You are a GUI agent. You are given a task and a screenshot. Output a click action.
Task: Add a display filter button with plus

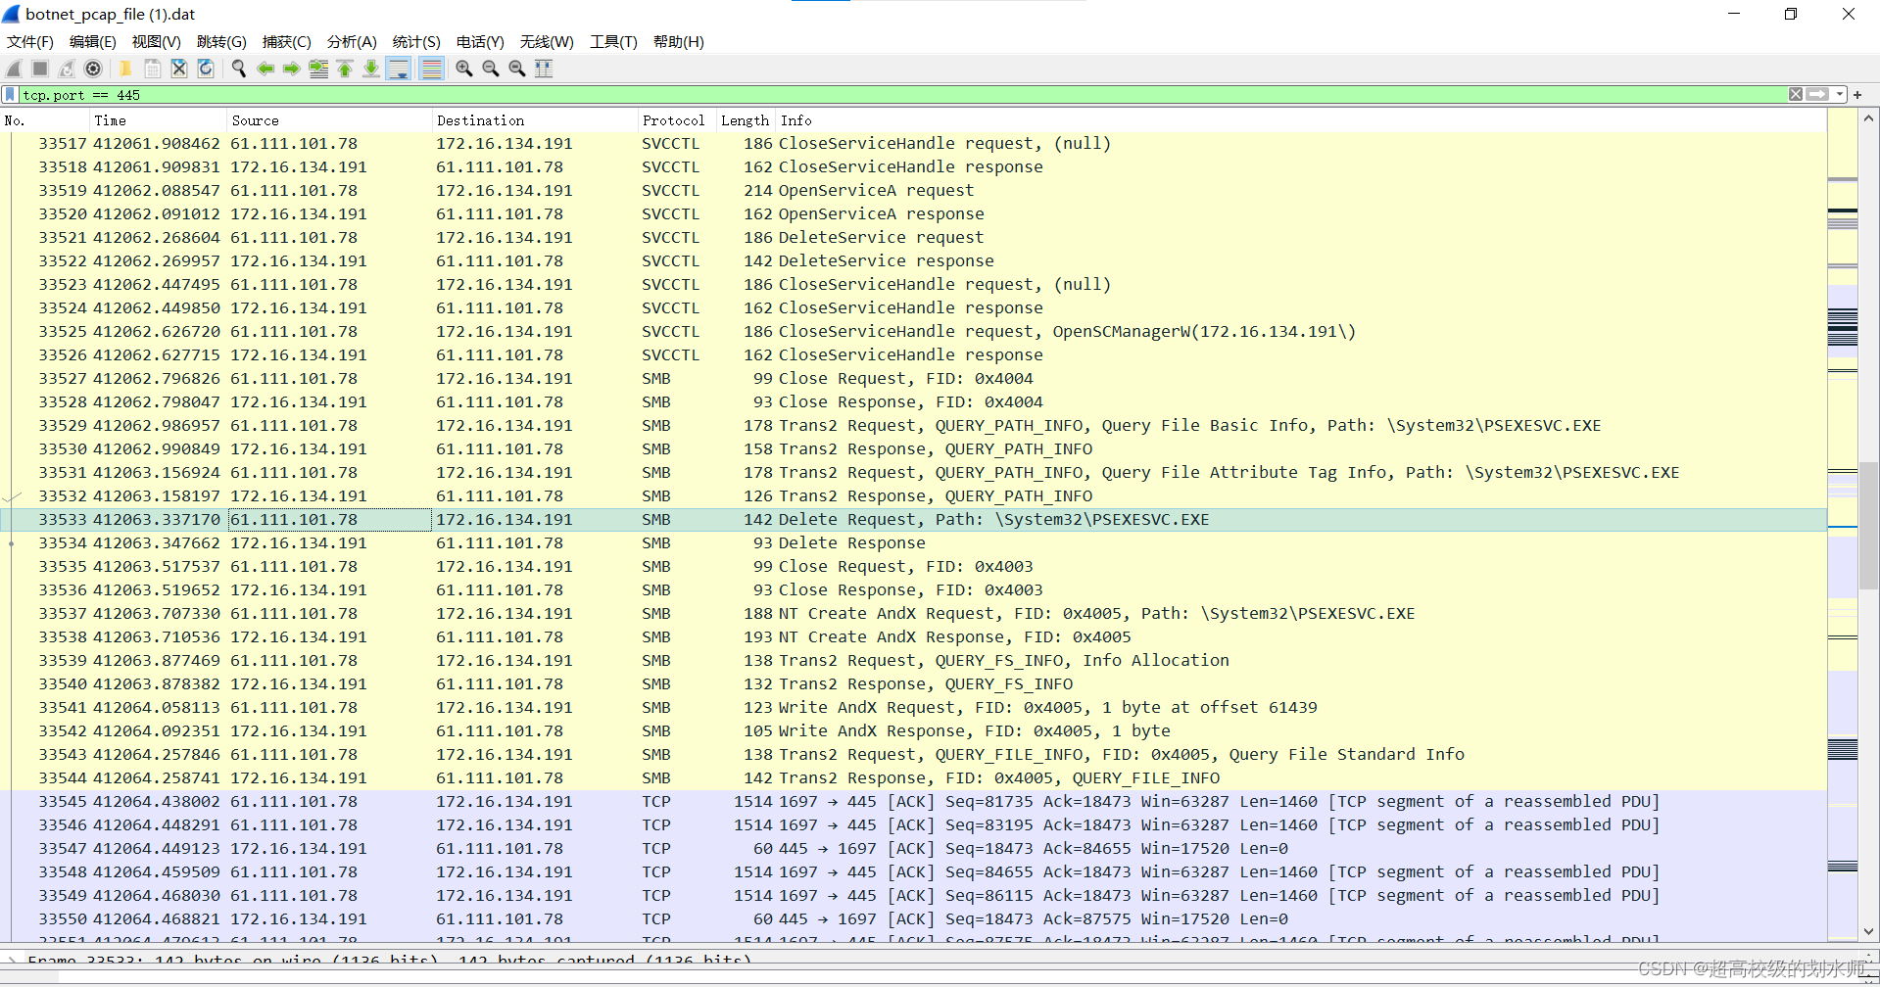point(1857,95)
